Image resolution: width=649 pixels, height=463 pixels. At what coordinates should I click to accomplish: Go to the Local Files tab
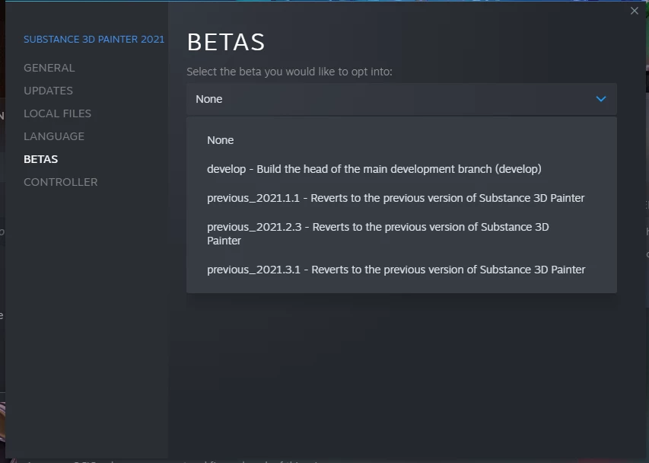[58, 113]
